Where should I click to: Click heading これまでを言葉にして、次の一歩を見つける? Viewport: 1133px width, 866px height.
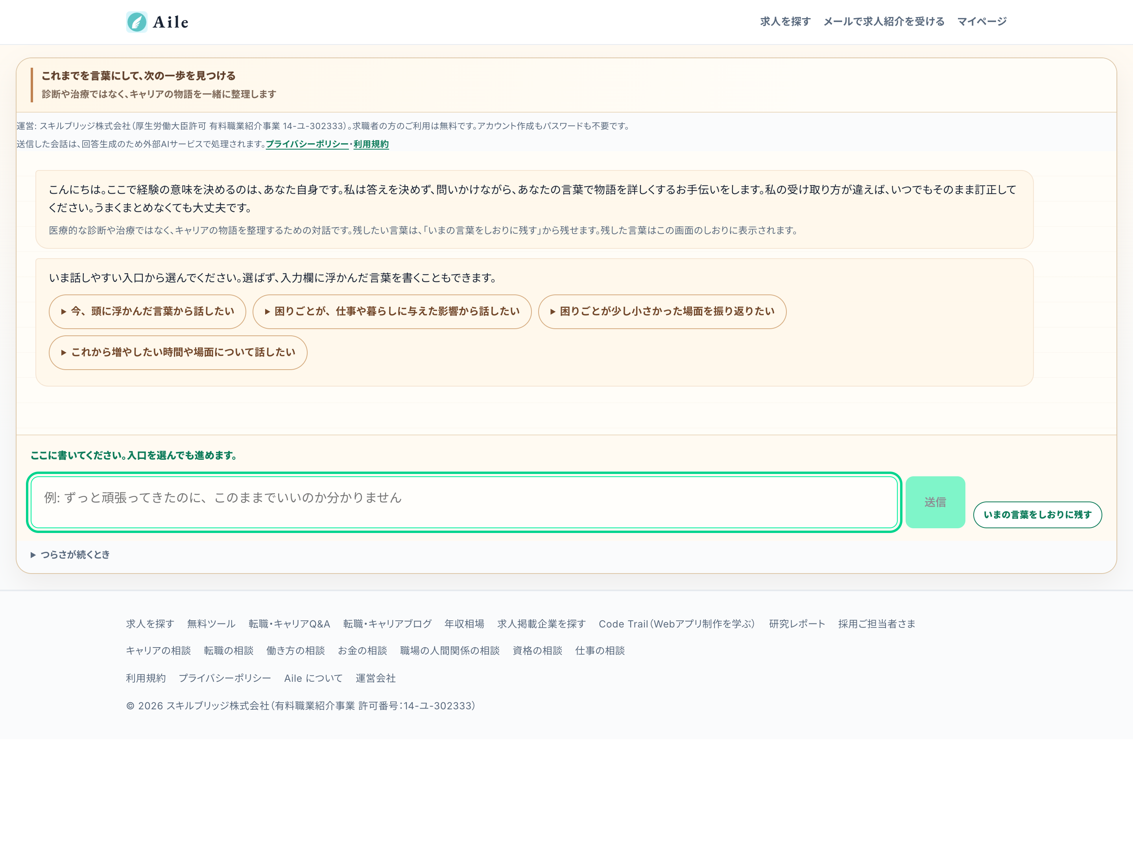[x=138, y=76]
